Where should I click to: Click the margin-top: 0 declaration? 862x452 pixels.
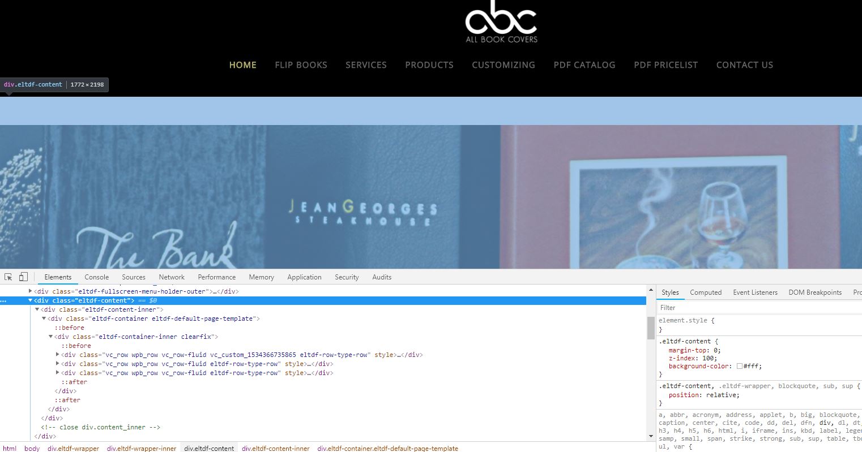tap(694, 350)
